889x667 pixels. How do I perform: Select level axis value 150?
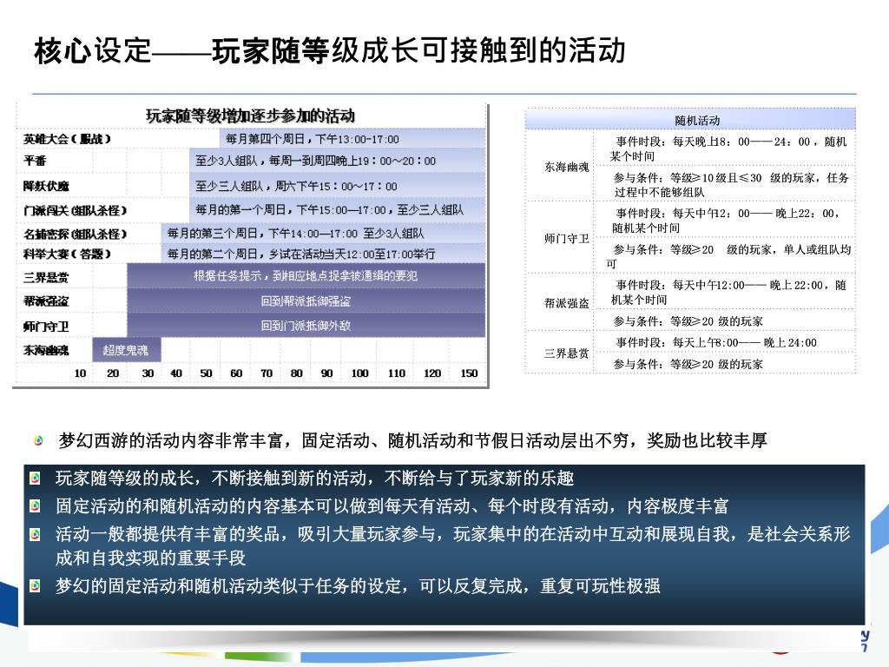pos(469,373)
